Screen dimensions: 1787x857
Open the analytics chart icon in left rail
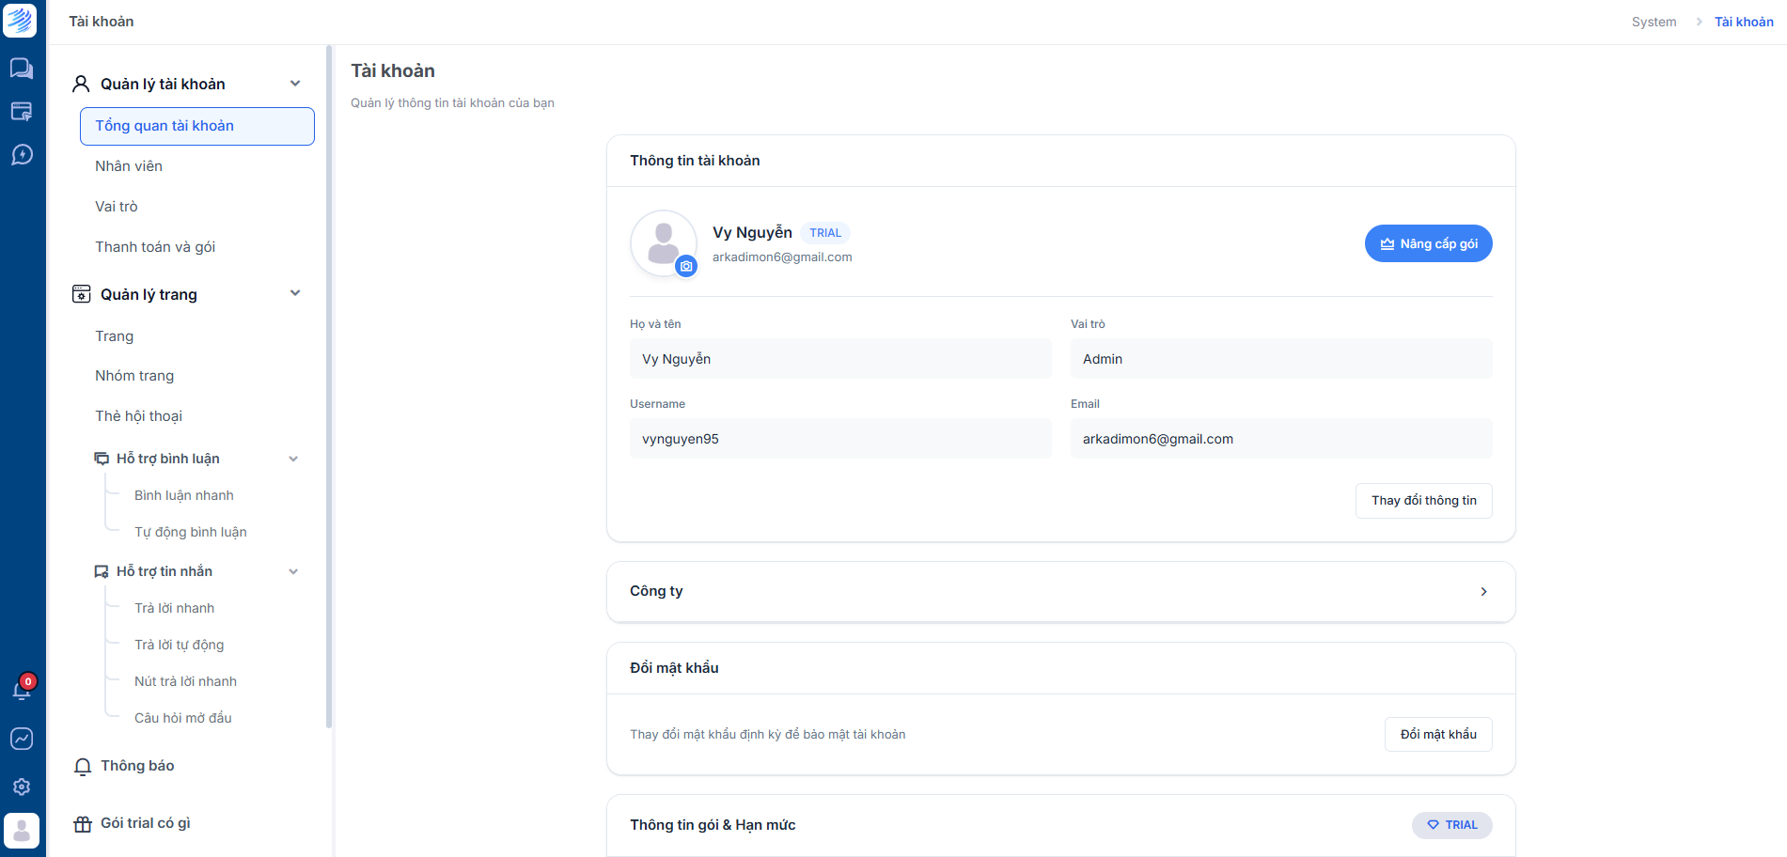click(22, 739)
